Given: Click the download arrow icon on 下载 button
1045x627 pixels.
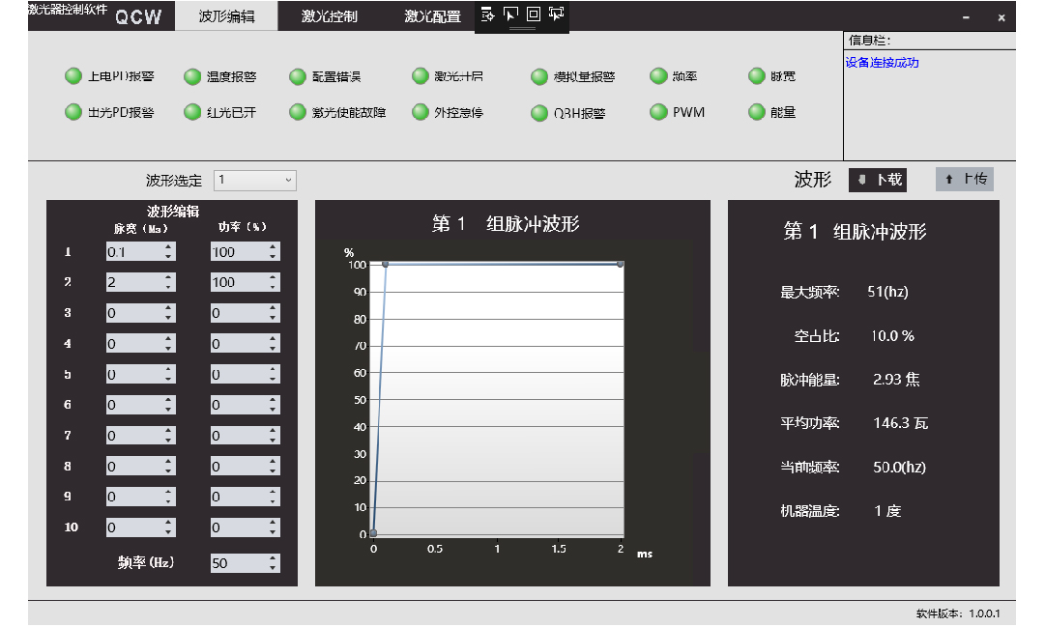Looking at the screenshot, I should coord(861,179).
